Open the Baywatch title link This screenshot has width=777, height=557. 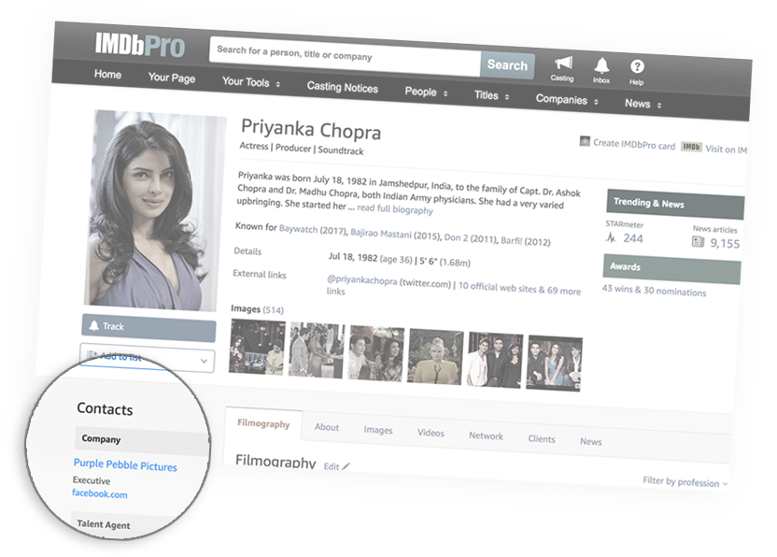(x=298, y=229)
